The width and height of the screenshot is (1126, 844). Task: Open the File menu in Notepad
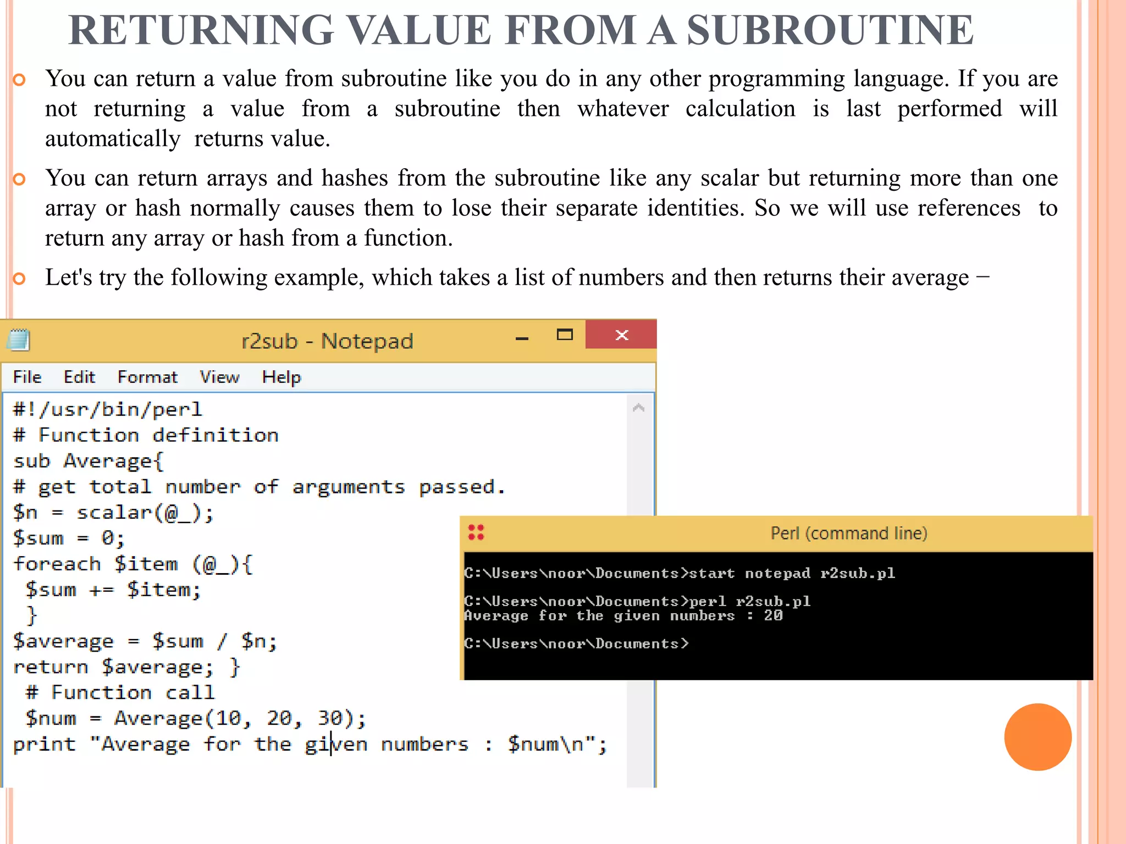pyautogui.click(x=27, y=377)
